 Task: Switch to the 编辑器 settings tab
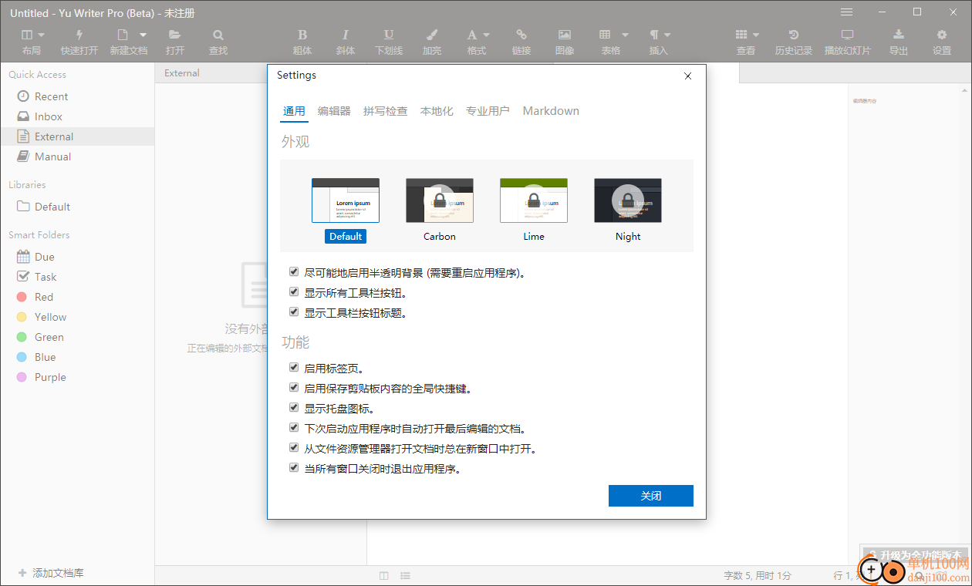[334, 111]
